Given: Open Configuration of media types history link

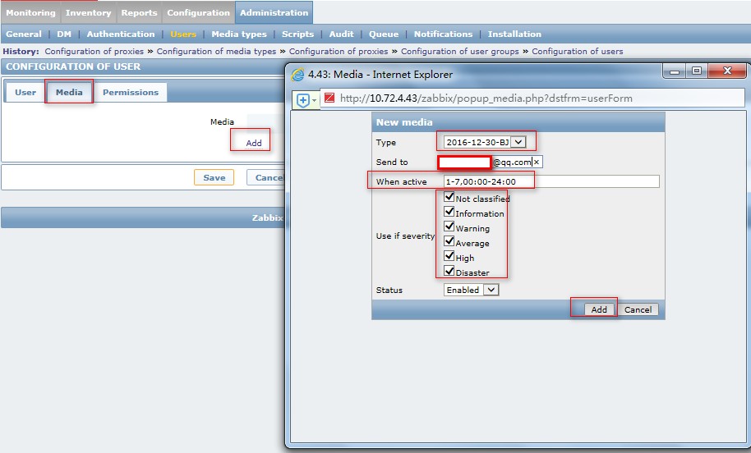Looking at the screenshot, I should pyautogui.click(x=216, y=51).
